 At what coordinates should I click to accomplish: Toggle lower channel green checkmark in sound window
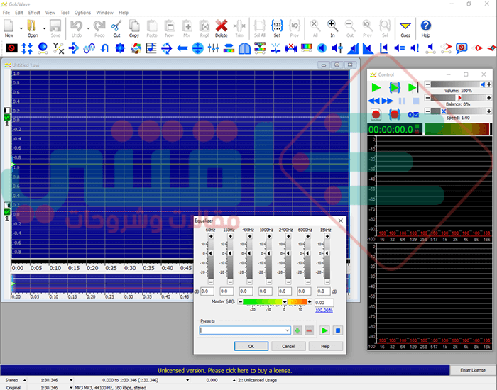pyautogui.click(x=6, y=212)
